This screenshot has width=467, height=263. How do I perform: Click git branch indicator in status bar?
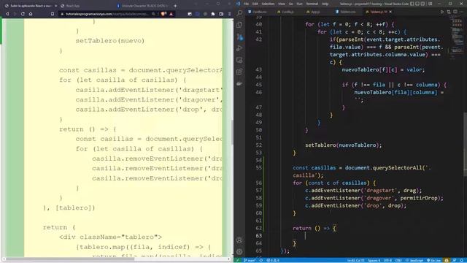click(x=250, y=260)
